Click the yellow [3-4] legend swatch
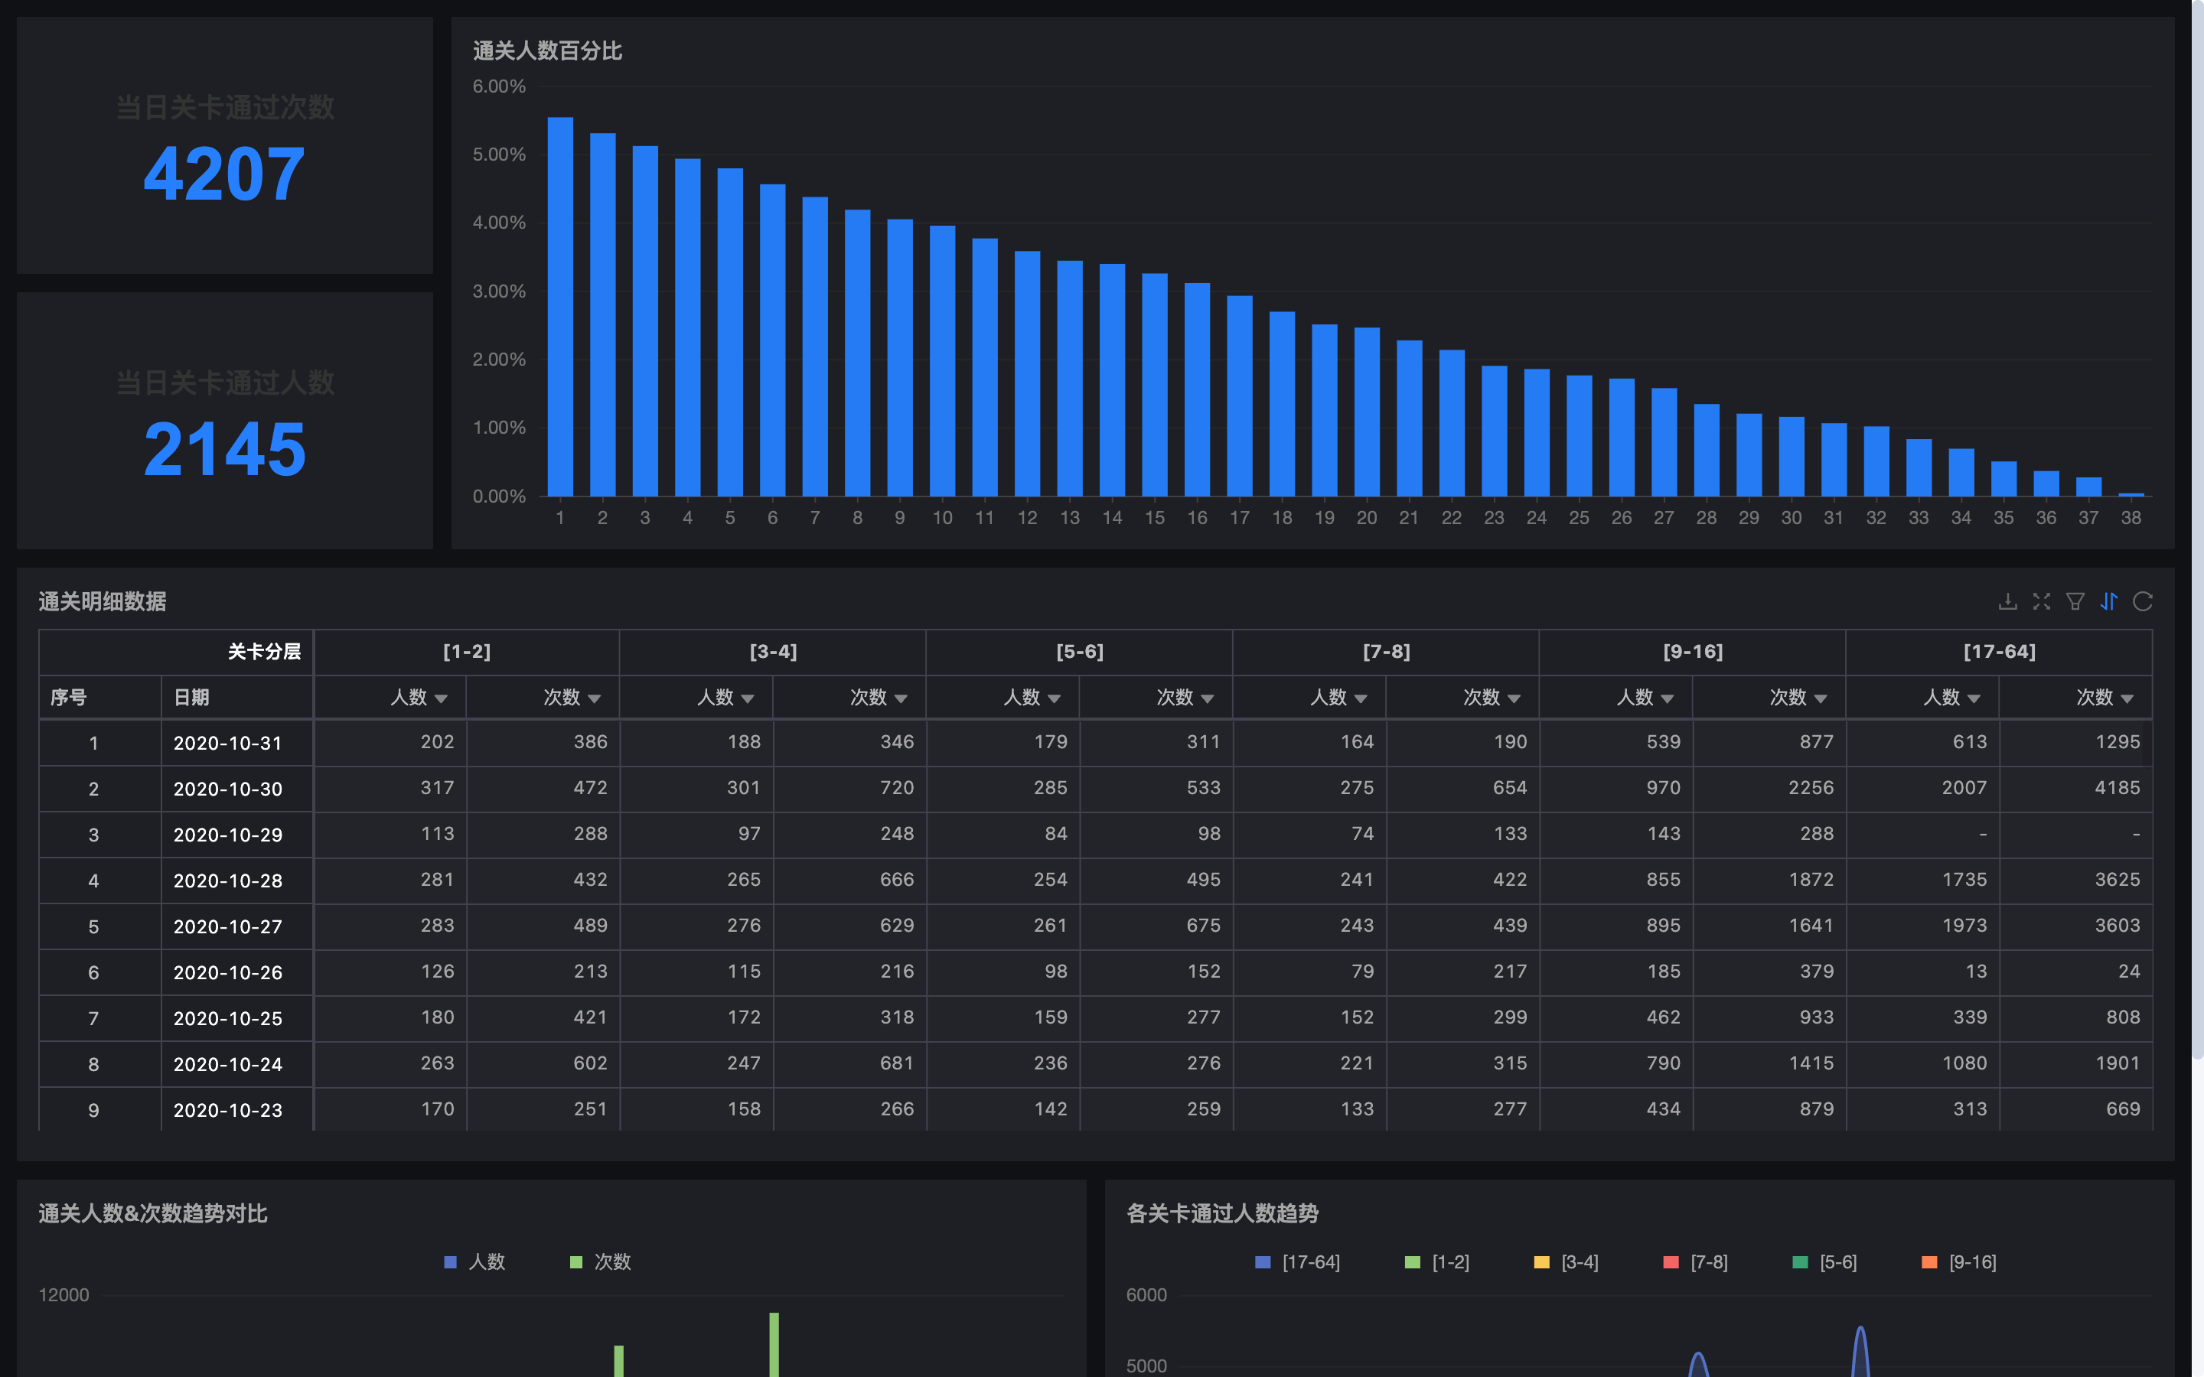The height and width of the screenshot is (1377, 2204). [1541, 1262]
